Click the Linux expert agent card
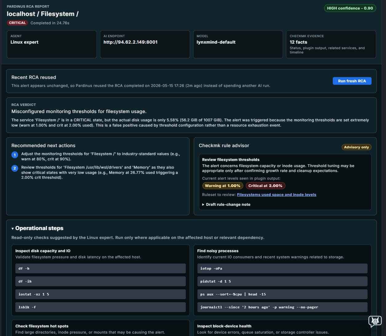The height and width of the screenshot is (336, 386). (x=52, y=44)
